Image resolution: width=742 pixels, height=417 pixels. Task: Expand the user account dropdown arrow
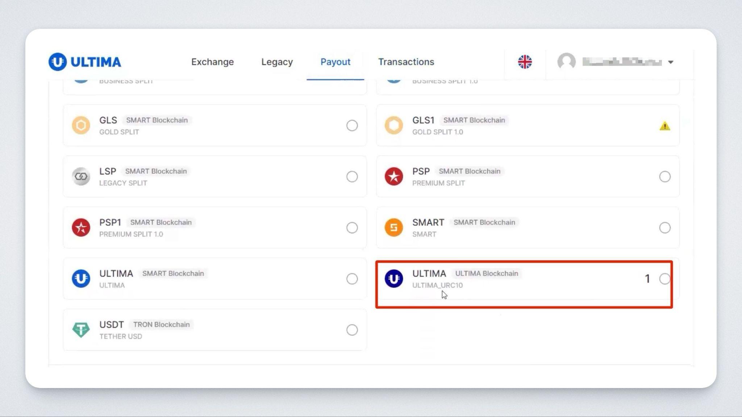point(671,62)
